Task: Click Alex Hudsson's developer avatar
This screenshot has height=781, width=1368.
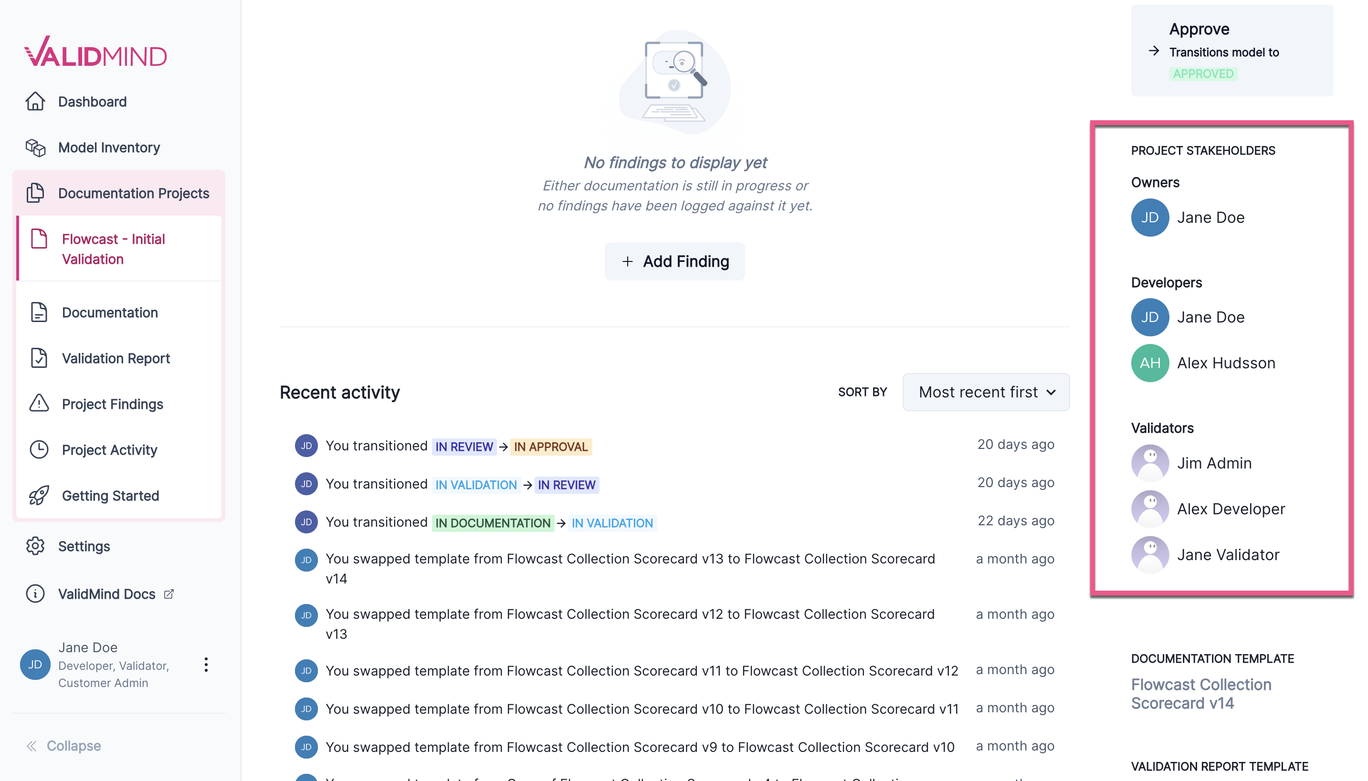Action: pyautogui.click(x=1149, y=363)
